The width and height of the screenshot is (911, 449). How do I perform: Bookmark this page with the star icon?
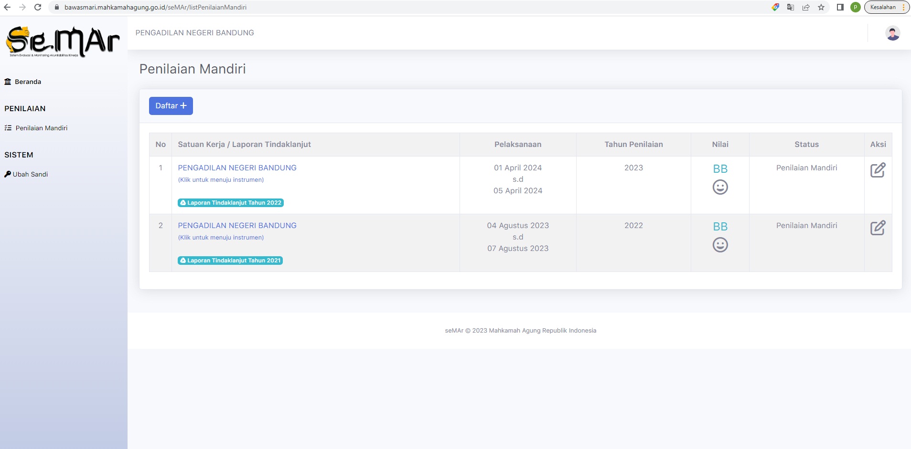point(821,7)
